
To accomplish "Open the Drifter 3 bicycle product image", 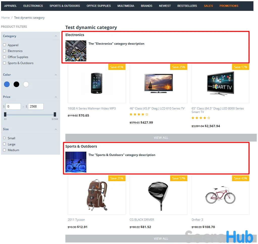I will pyautogui.click(x=220, y=195).
